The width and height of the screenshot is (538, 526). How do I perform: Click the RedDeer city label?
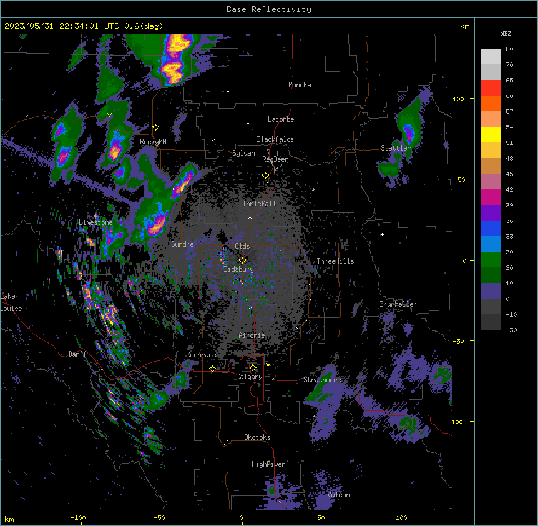pyautogui.click(x=275, y=159)
